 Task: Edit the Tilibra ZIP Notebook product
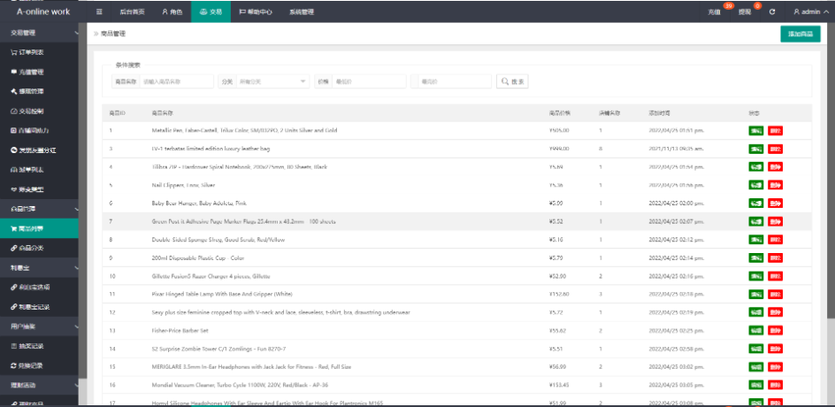tap(755, 166)
